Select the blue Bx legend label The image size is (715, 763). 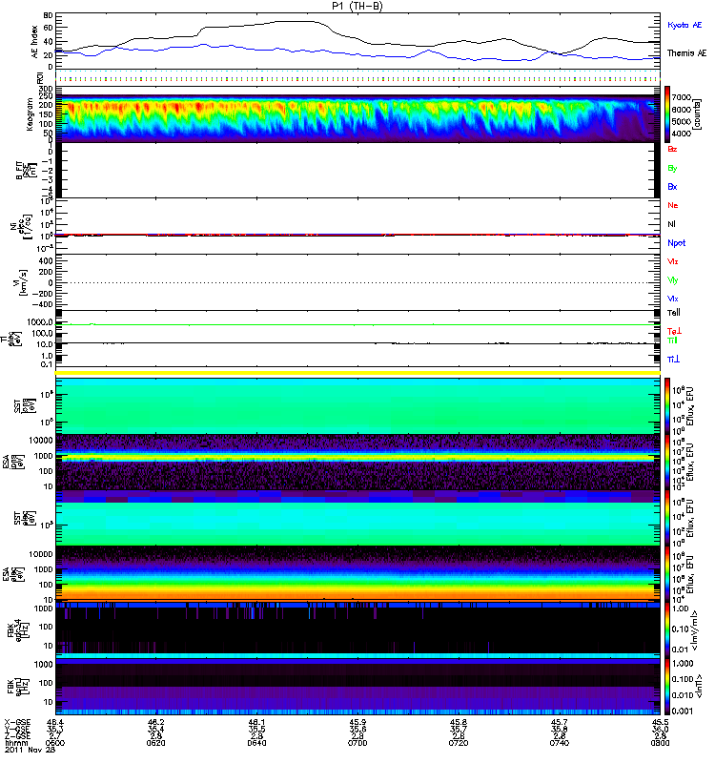coord(672,186)
